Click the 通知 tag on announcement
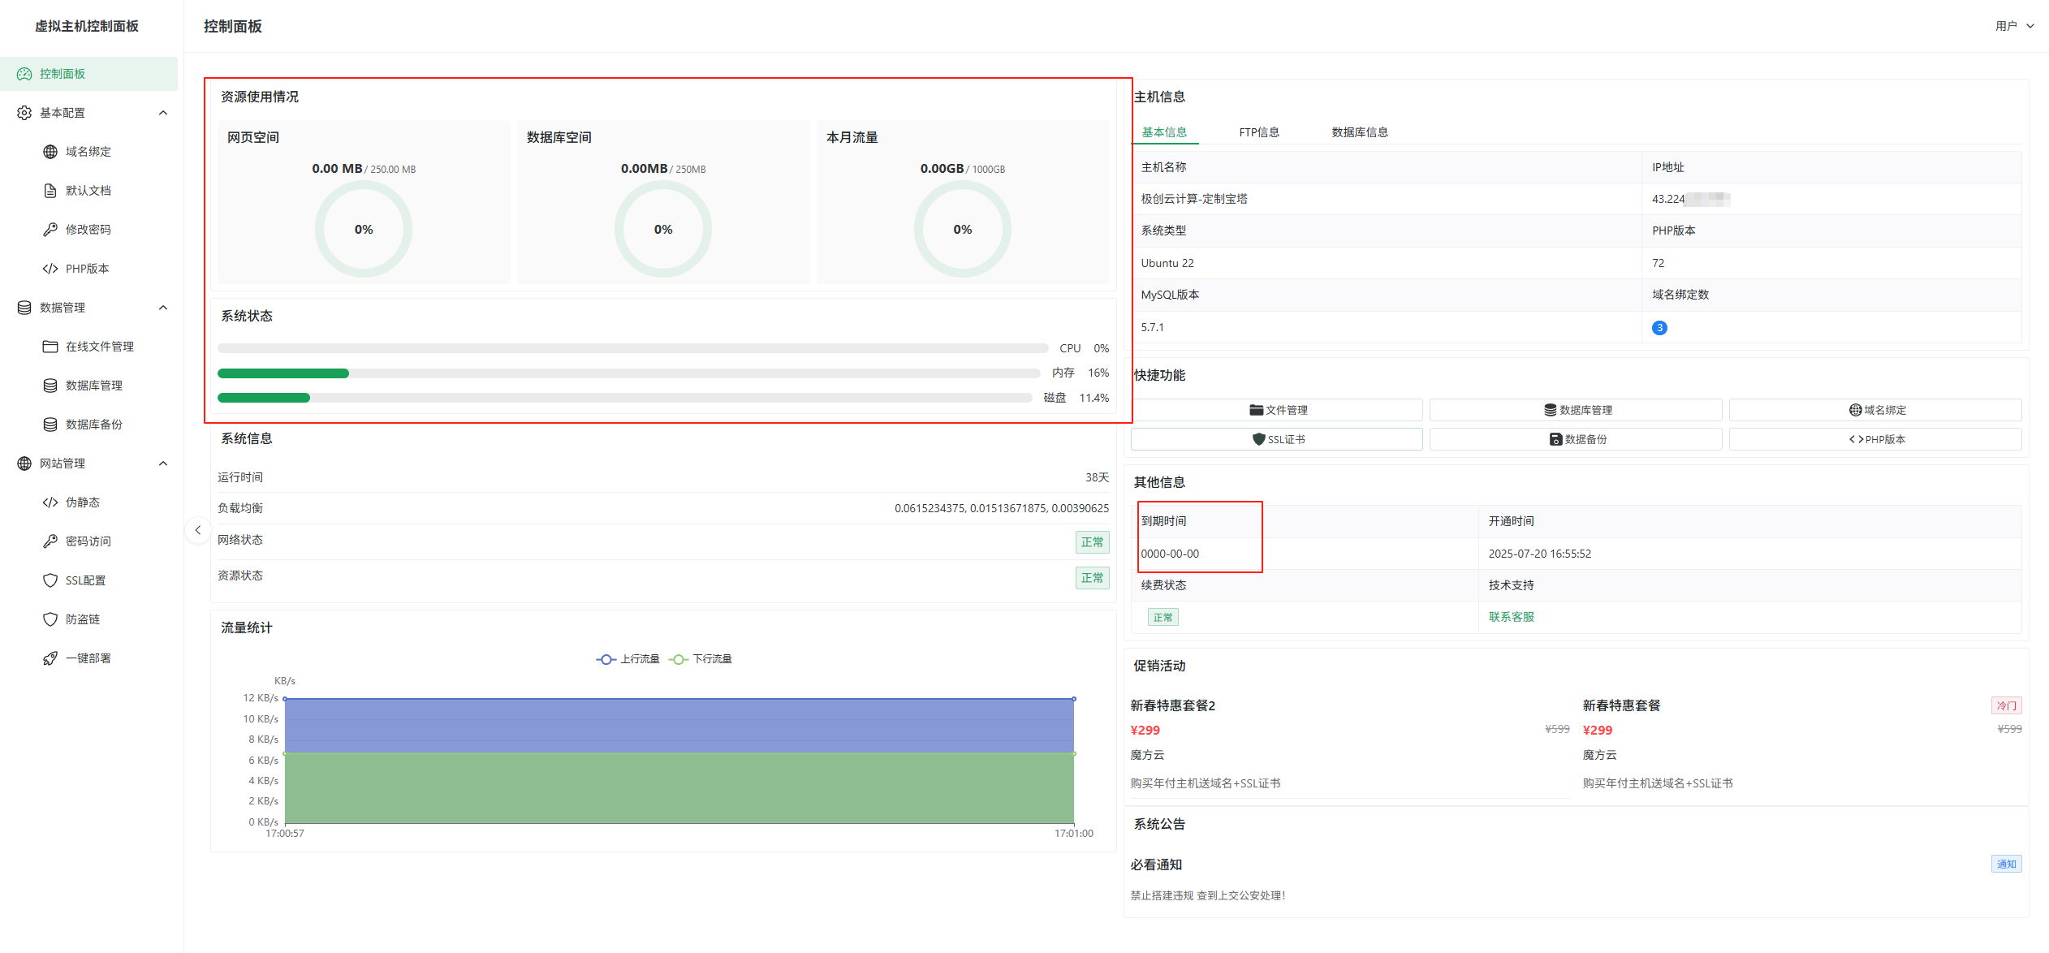The width and height of the screenshot is (2049, 953). (x=2006, y=864)
